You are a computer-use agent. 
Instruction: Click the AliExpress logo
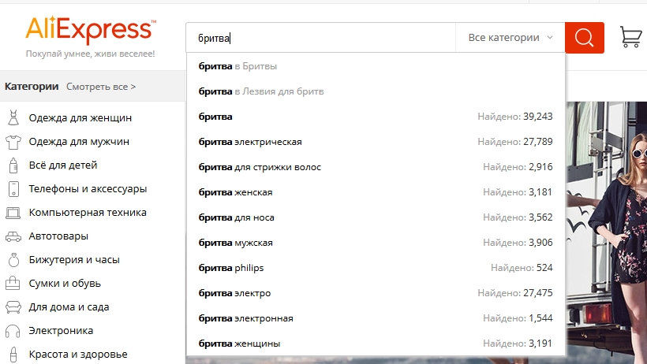coord(90,30)
